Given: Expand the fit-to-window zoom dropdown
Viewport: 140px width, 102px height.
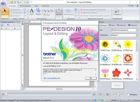Looking at the screenshot, I should tap(54, 11).
